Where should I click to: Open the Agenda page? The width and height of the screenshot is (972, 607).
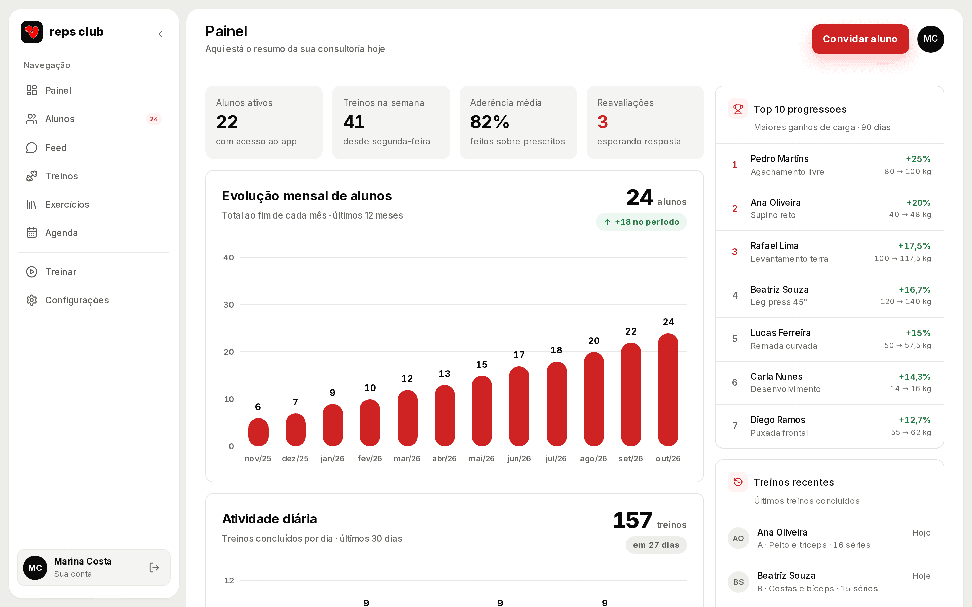(x=93, y=232)
